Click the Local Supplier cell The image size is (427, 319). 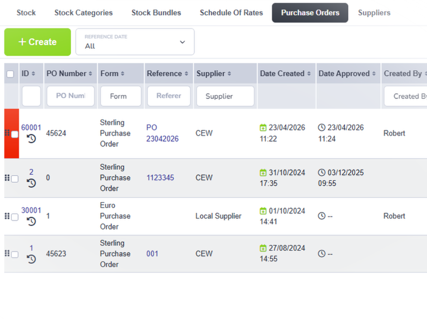coord(218,216)
